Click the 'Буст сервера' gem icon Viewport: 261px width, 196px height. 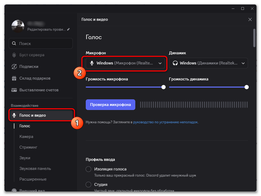14,55
